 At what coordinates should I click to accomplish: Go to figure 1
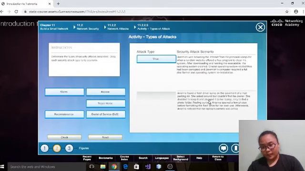(x=44, y=148)
